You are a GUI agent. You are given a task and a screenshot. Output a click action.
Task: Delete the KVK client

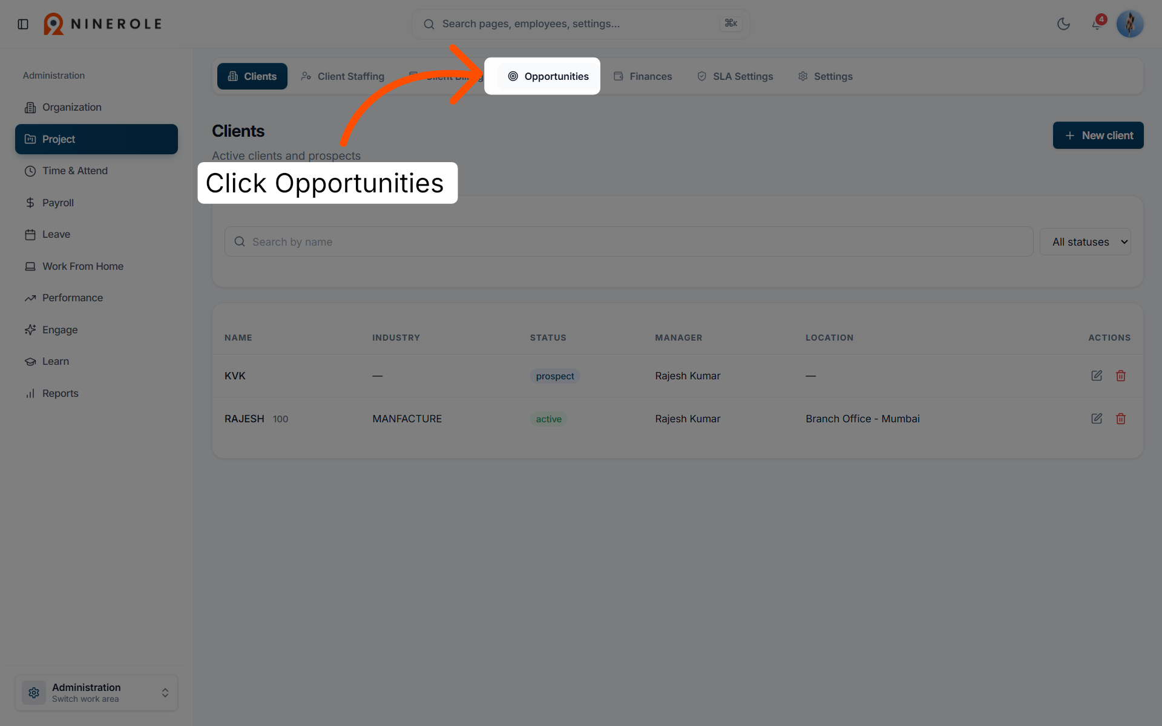(x=1121, y=376)
